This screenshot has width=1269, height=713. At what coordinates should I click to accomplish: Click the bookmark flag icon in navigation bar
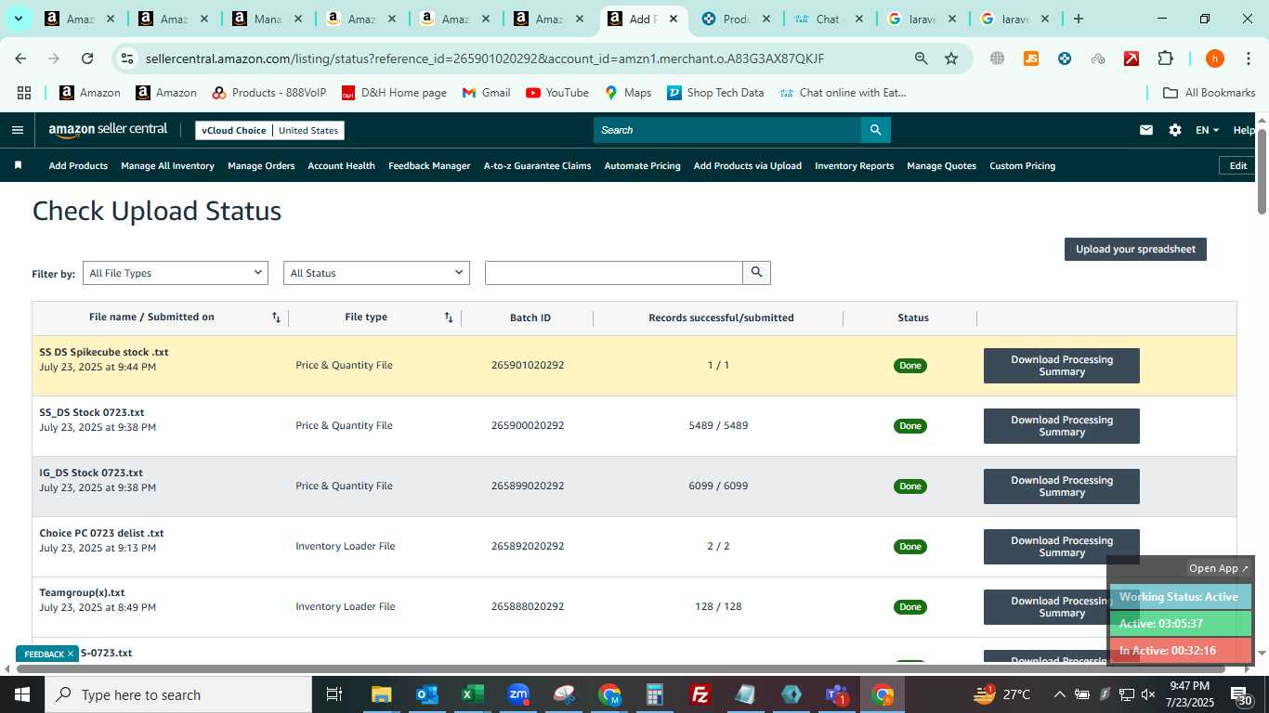point(18,165)
